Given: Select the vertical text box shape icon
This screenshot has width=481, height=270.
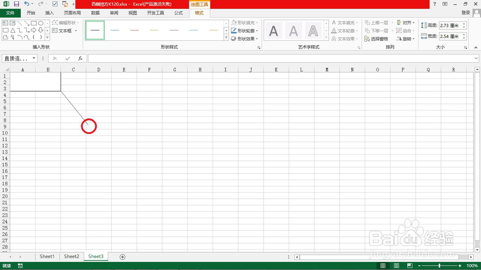Looking at the screenshot, I should click(x=13, y=23).
